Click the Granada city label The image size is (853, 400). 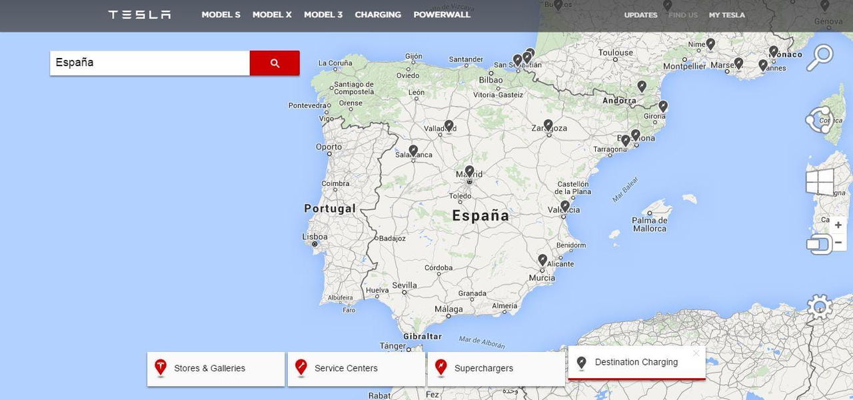[472, 293]
